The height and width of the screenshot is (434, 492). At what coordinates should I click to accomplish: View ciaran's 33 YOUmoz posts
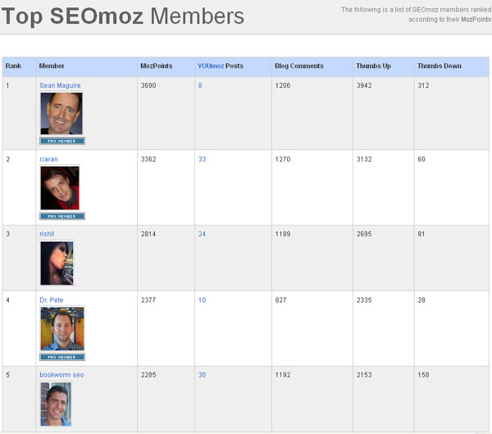[x=202, y=159]
